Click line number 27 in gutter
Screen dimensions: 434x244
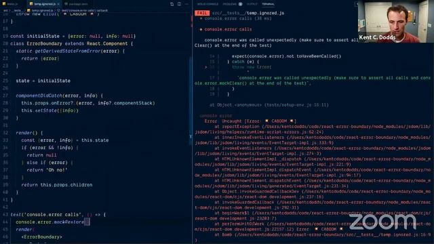pos(5,96)
